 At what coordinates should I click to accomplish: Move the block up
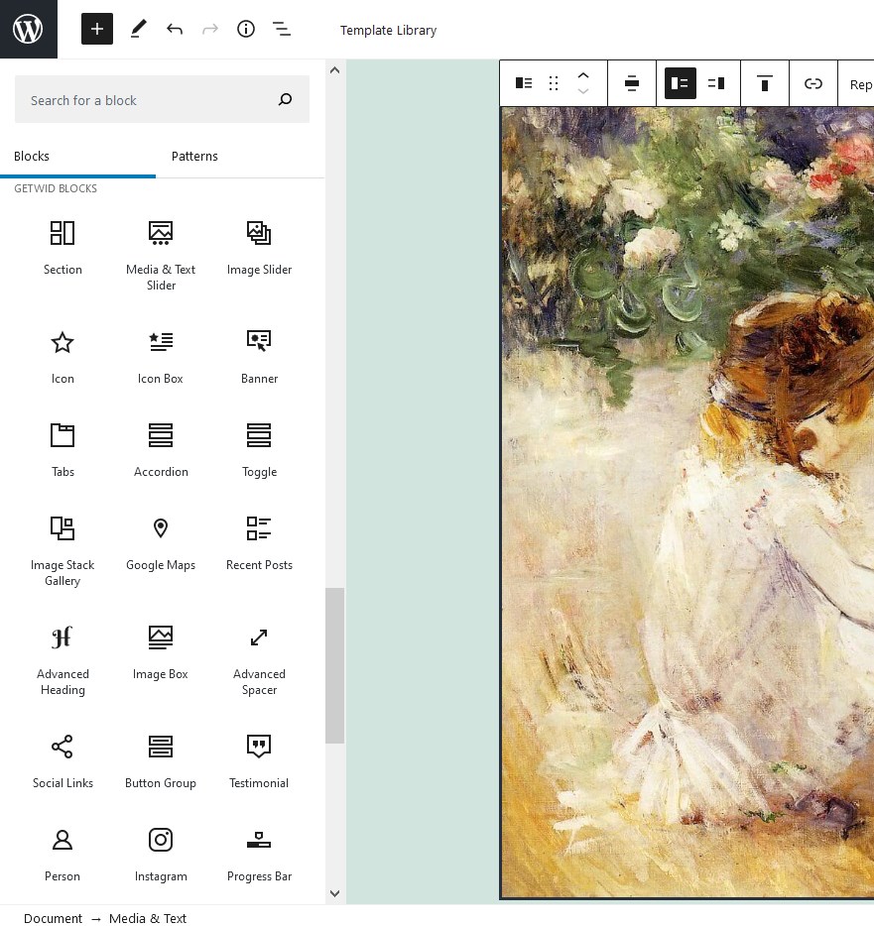pos(582,75)
